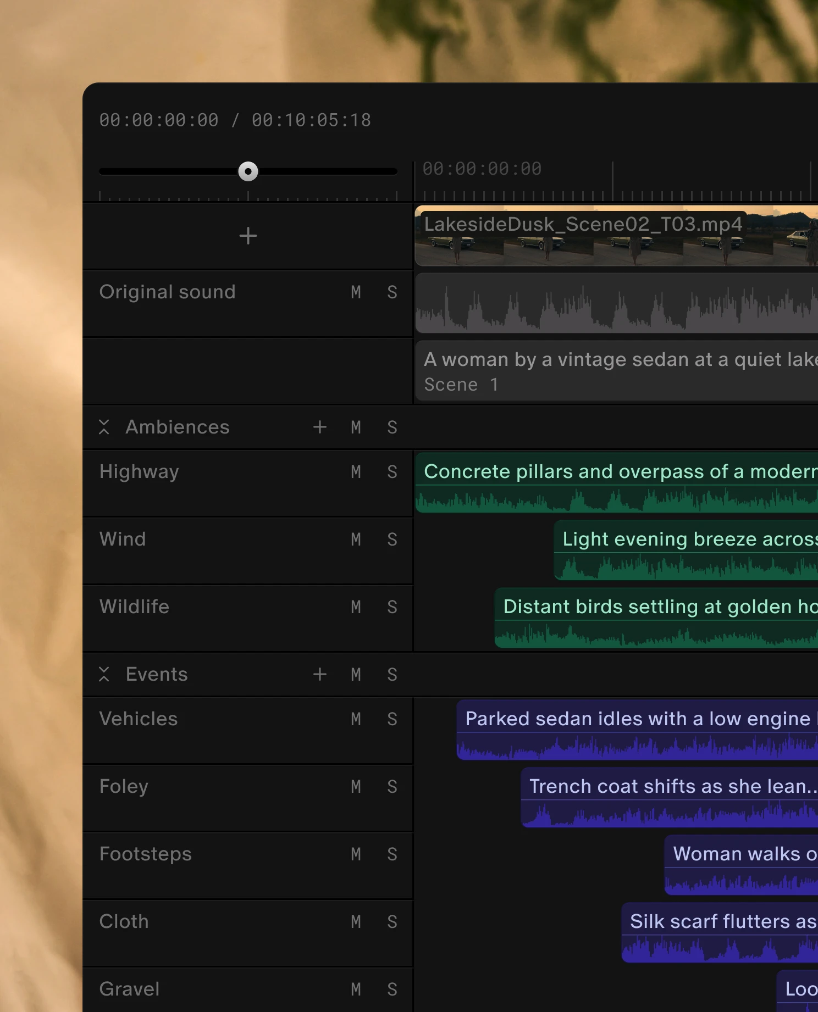Solo the Wildlife track
The height and width of the screenshot is (1012, 818).
coord(392,607)
